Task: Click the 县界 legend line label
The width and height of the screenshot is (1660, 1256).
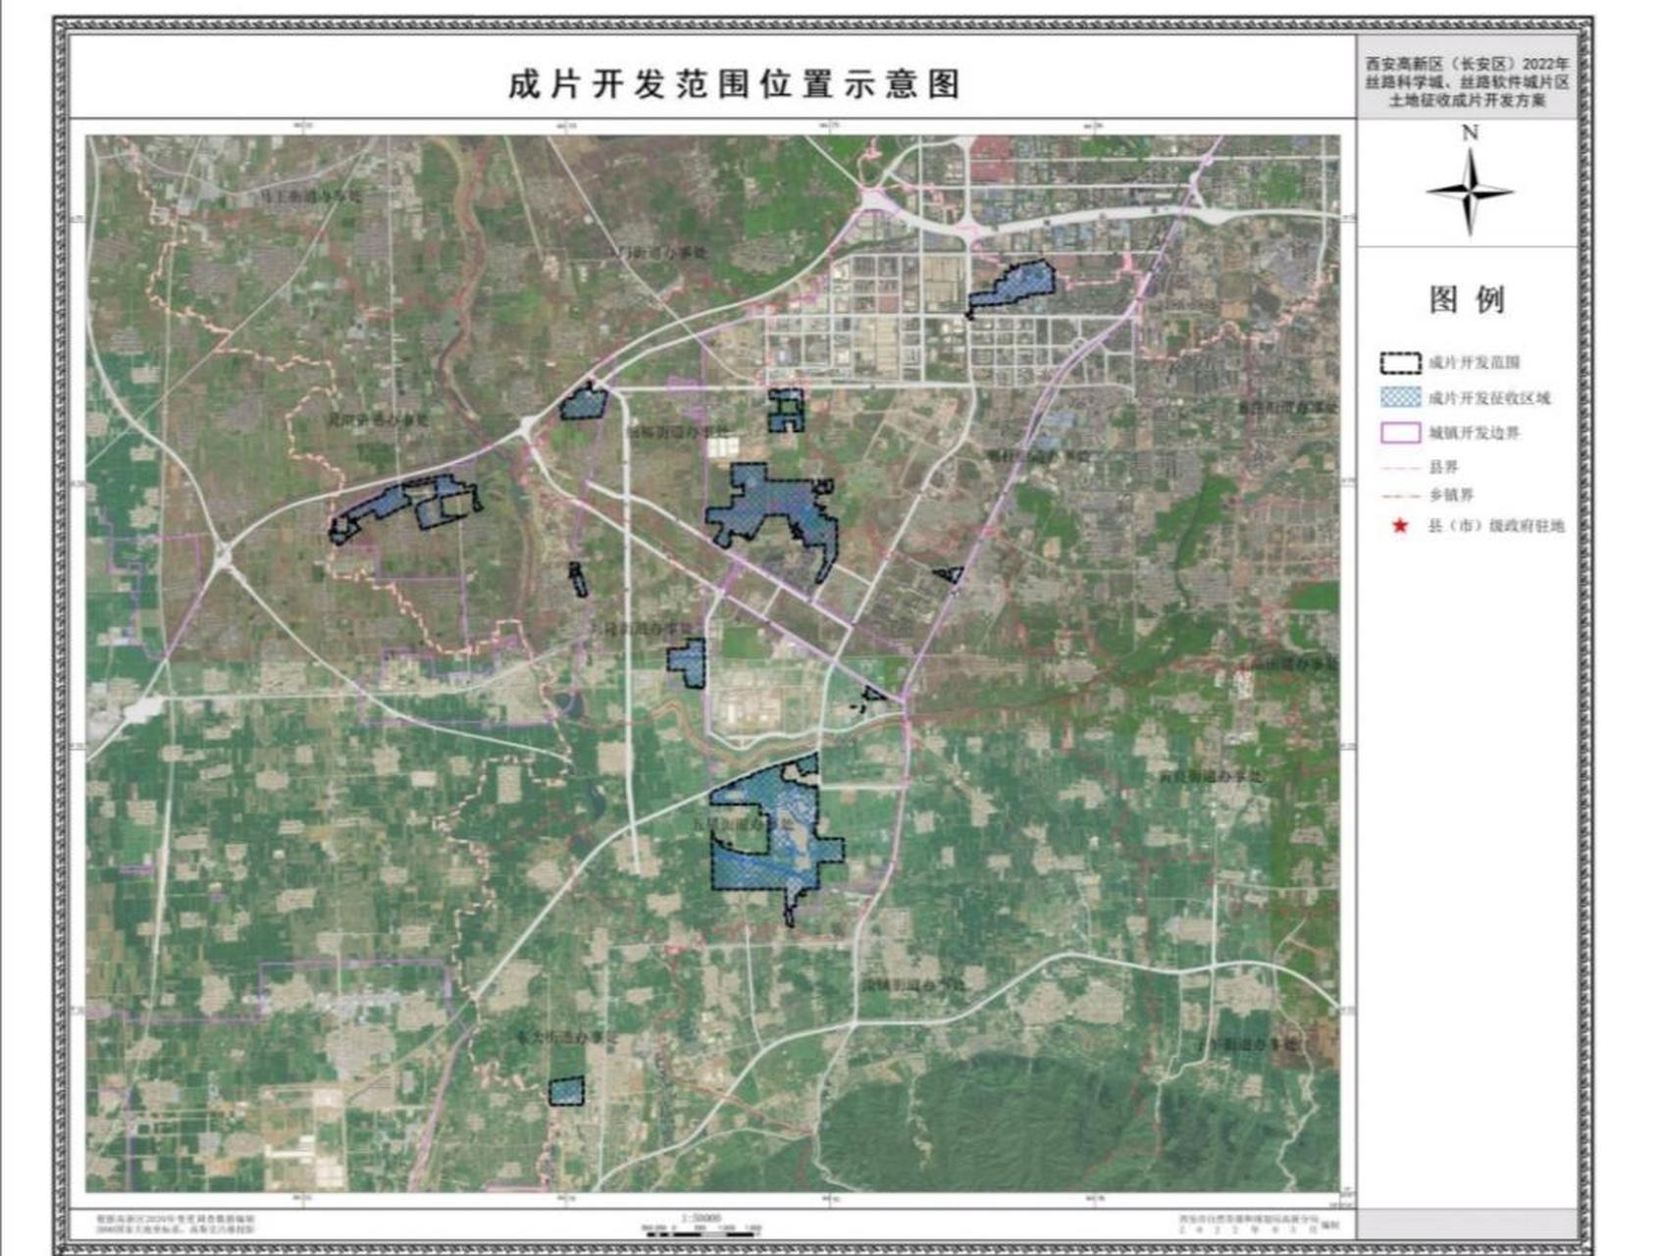Action: click(1443, 467)
